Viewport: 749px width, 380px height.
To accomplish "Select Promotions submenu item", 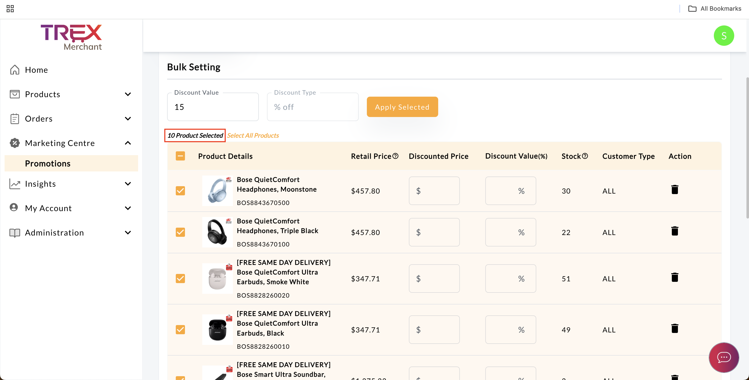I will 71,164.
